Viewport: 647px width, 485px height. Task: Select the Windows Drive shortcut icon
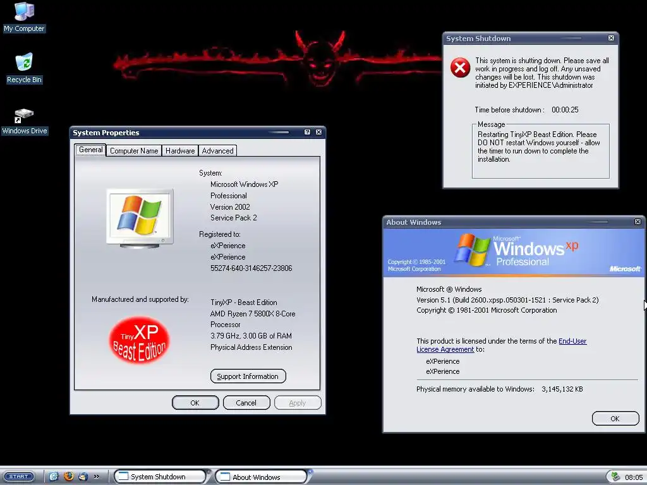tap(25, 122)
